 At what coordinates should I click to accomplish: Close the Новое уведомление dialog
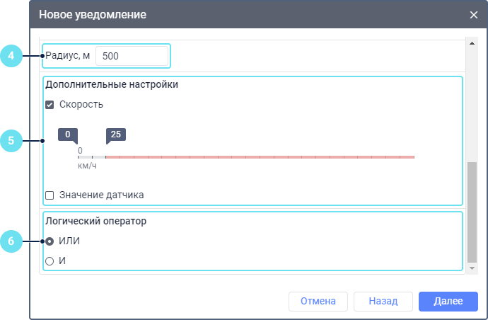473,15
